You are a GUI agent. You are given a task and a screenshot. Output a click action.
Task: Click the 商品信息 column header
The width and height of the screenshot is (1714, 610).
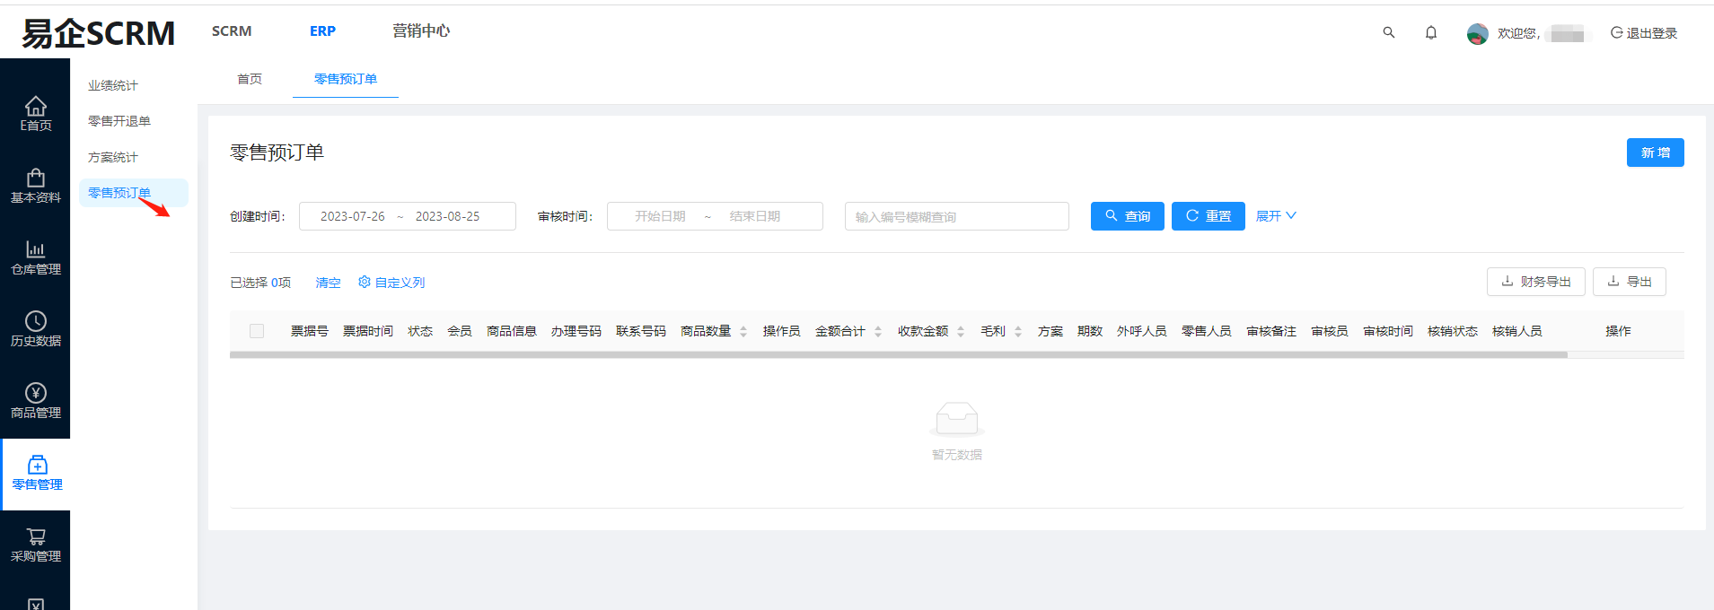(512, 331)
